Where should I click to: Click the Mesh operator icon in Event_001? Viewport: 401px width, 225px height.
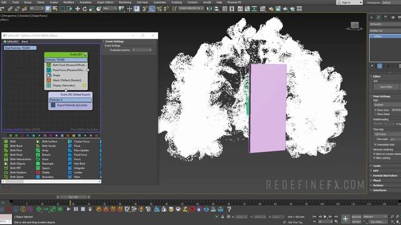point(49,81)
